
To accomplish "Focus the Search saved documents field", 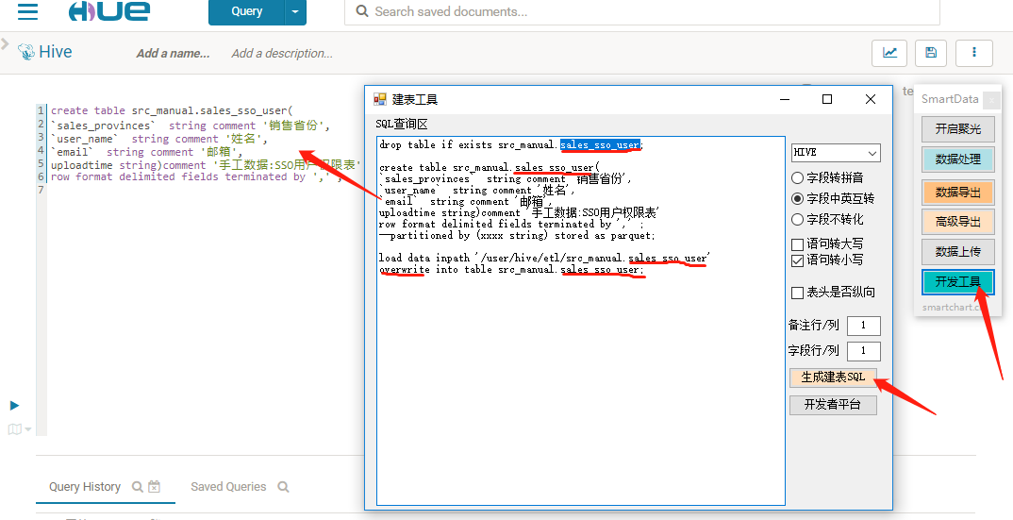I will [x=641, y=12].
